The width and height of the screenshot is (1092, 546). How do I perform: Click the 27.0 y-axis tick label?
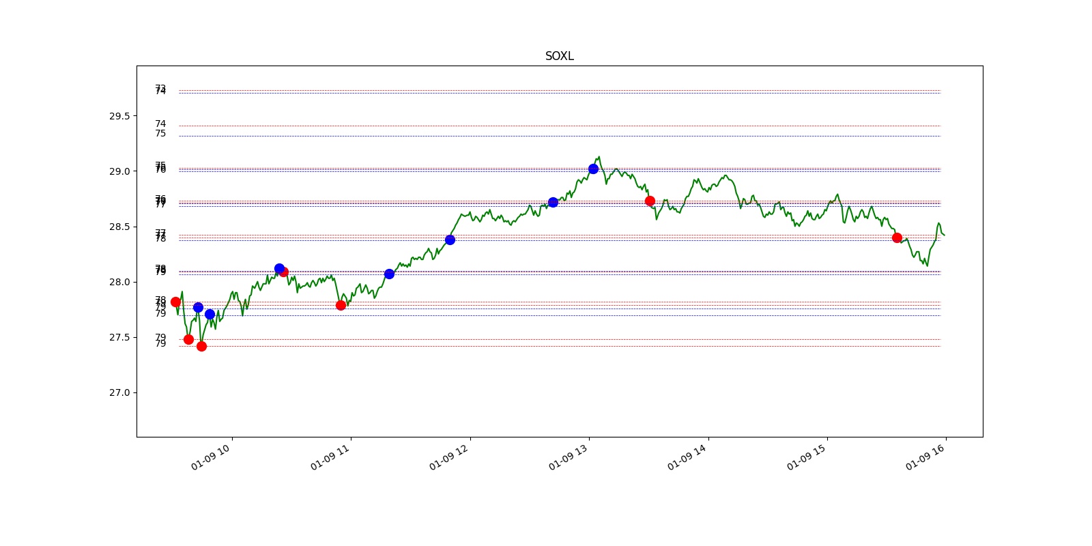click(119, 392)
